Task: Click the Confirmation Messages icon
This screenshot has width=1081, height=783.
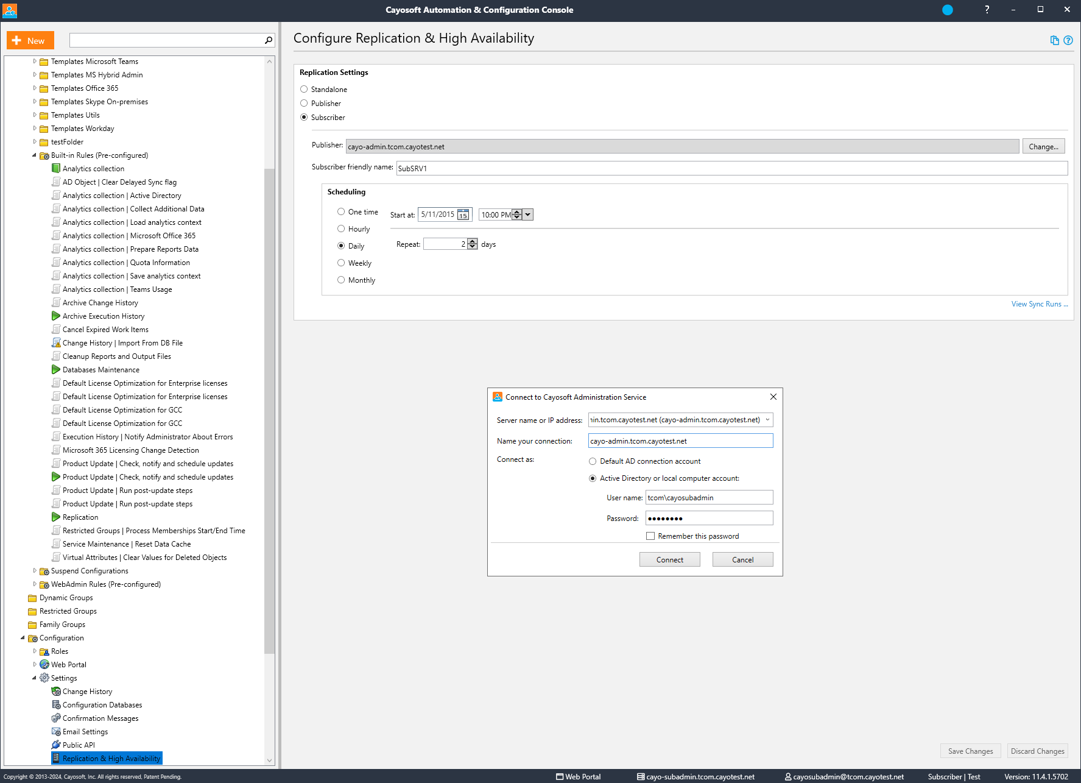Action: [56, 718]
